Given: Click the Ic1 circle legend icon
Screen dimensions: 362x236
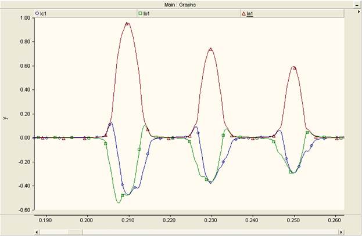Looking at the screenshot, I should click(37, 13).
